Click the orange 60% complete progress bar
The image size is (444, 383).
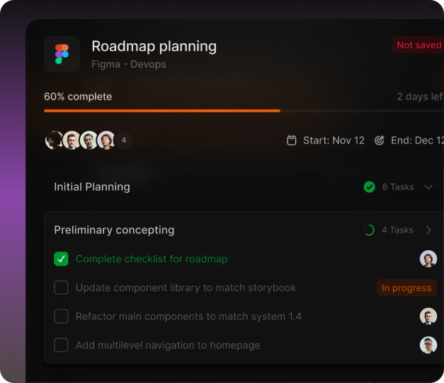coord(161,111)
